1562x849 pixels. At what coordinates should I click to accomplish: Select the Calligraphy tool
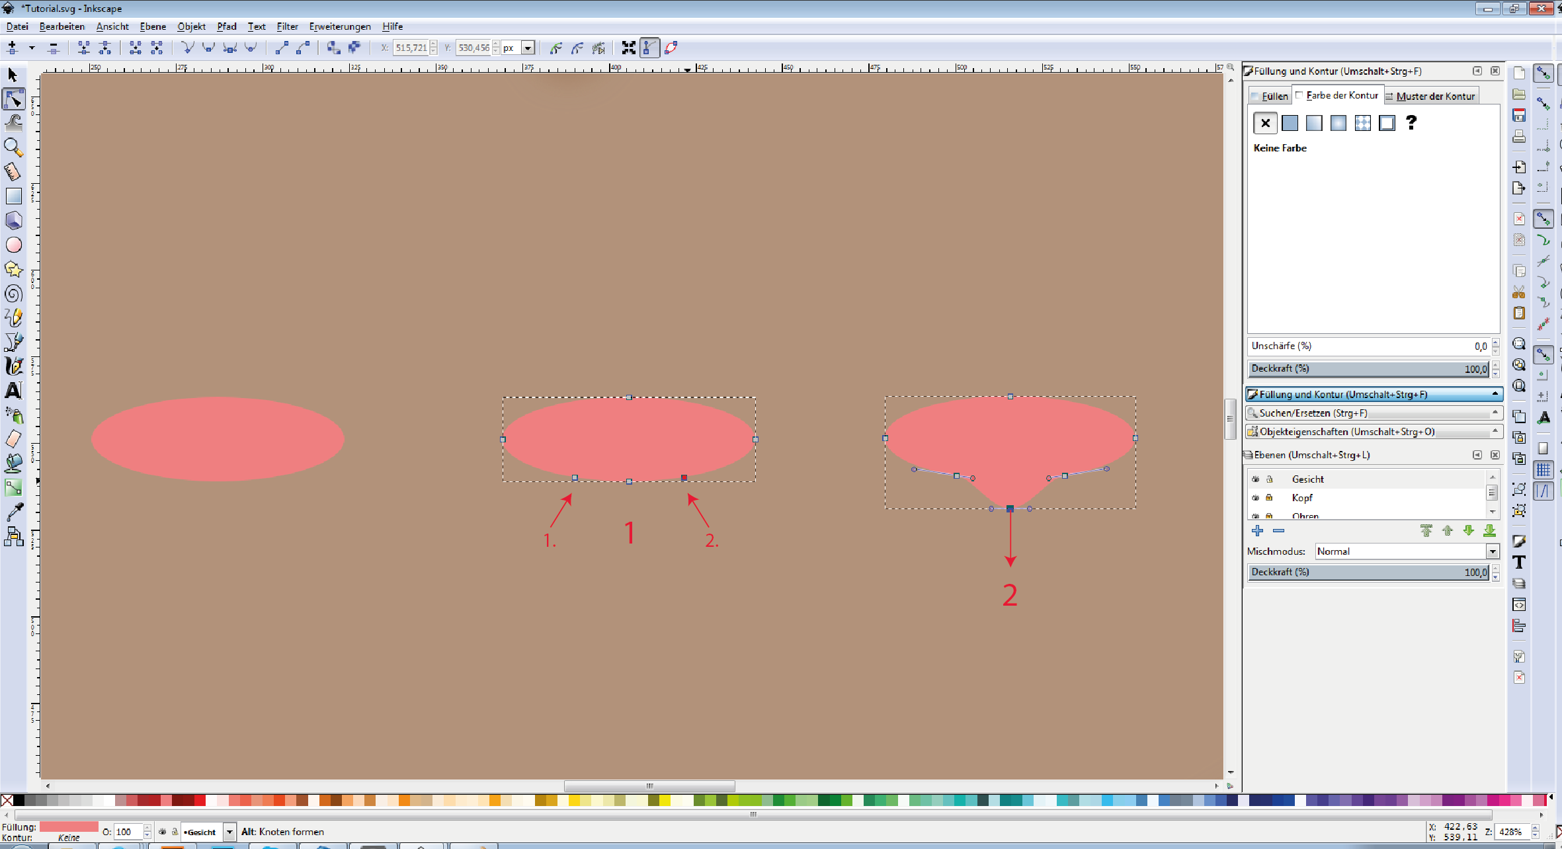click(13, 366)
